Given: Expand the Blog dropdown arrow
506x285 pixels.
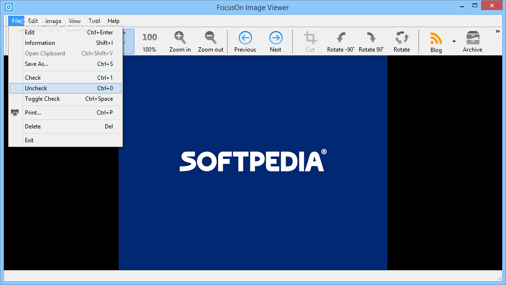Looking at the screenshot, I should point(454,41).
